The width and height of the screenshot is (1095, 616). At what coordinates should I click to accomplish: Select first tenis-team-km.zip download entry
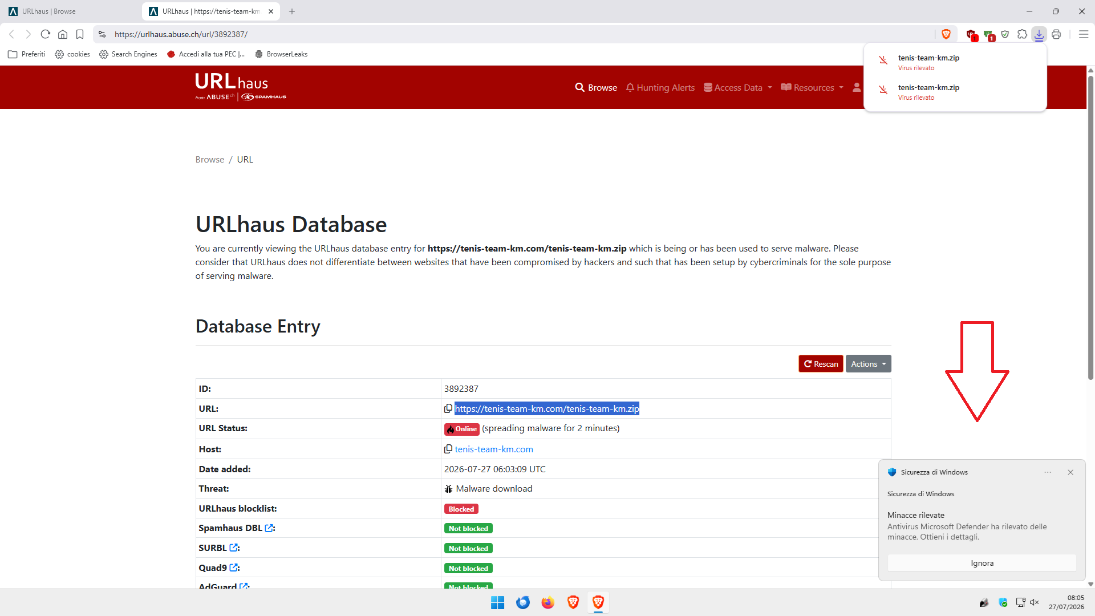(955, 62)
